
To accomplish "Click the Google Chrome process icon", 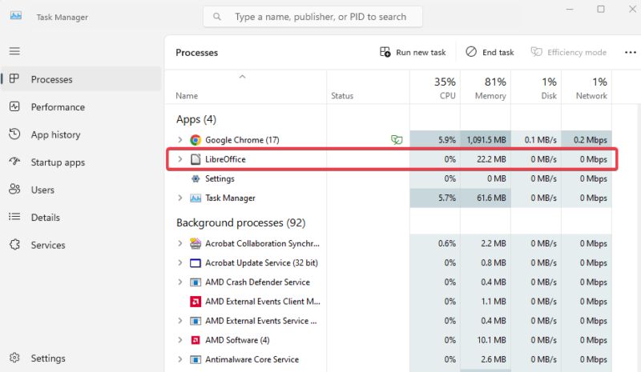I will pos(196,140).
